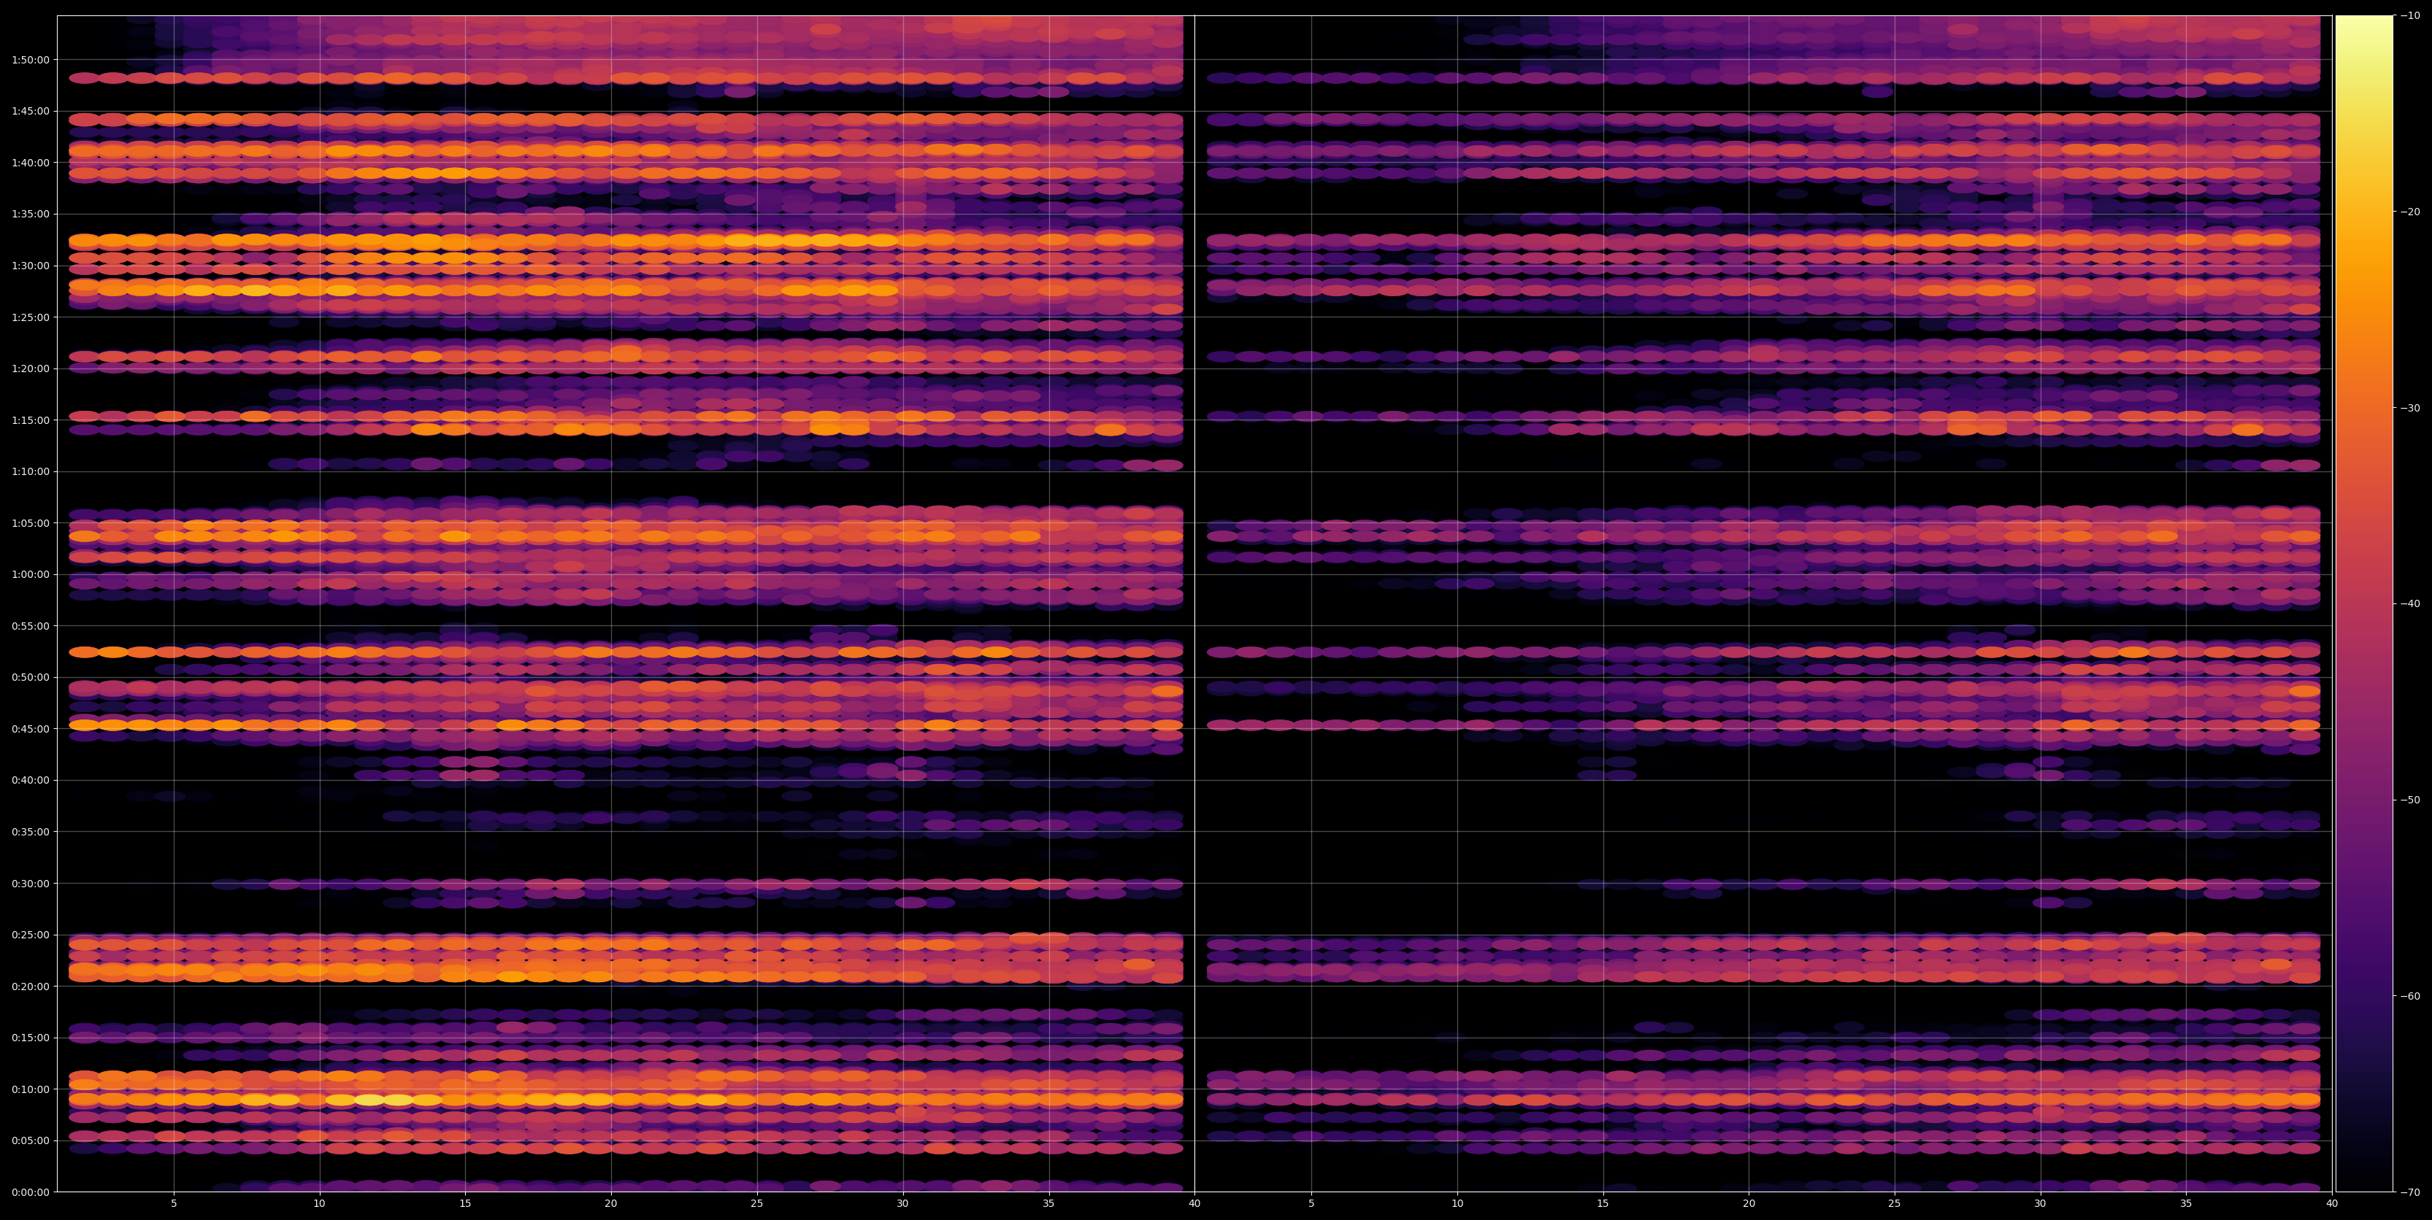The width and height of the screenshot is (2432, 1220).
Task: Select the 0:10:00 time axis label
Action: [30, 1089]
